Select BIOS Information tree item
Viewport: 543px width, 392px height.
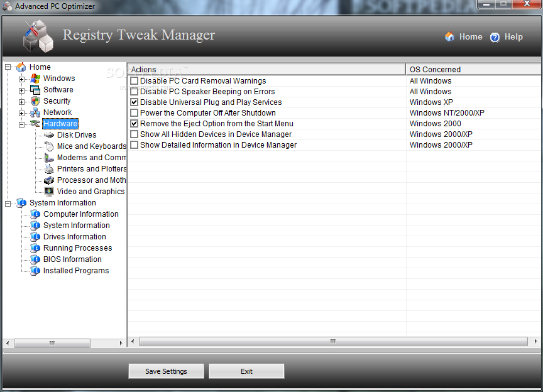(72, 259)
